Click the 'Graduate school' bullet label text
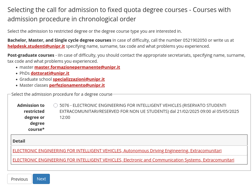The height and width of the screenshot is (187, 252). click(35, 79)
